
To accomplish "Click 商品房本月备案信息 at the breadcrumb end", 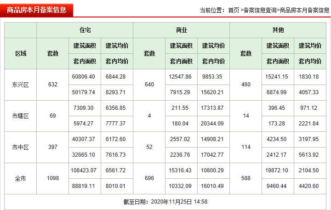I will coord(304,10).
